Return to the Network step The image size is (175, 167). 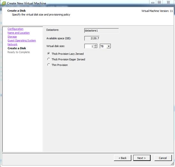[12, 44]
